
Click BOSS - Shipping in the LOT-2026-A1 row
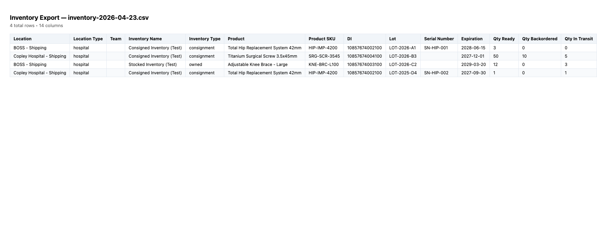click(x=30, y=48)
